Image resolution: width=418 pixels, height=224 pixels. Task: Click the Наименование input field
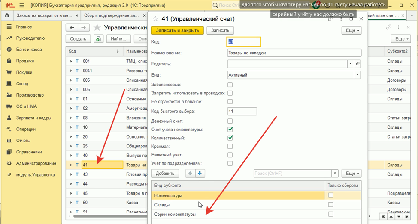click(294, 53)
